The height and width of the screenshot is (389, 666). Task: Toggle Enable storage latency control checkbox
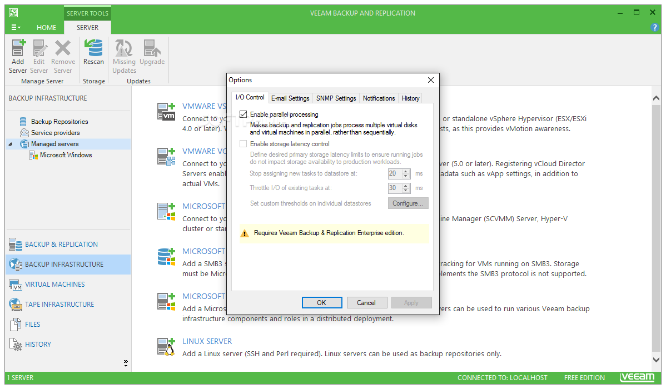[x=243, y=144]
